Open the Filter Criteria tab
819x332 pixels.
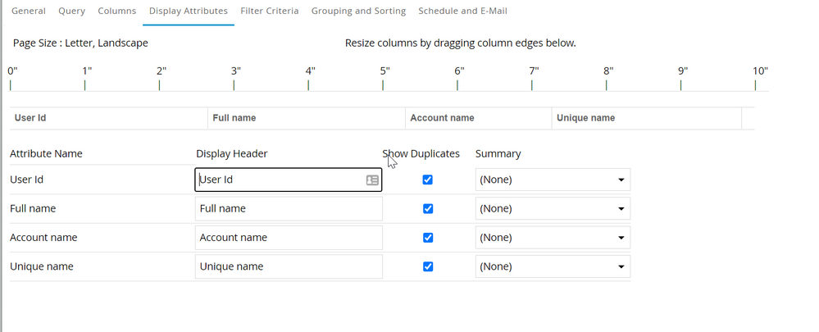coord(270,11)
